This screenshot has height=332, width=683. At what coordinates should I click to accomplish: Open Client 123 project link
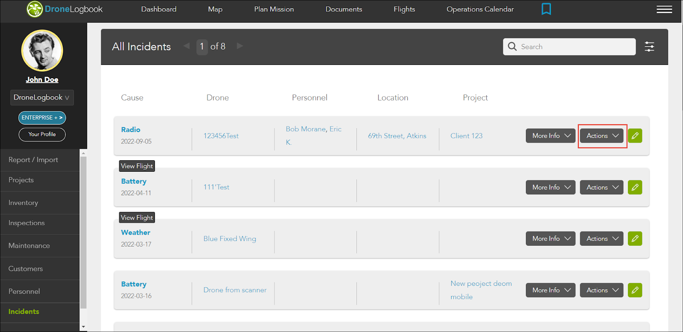click(x=467, y=136)
